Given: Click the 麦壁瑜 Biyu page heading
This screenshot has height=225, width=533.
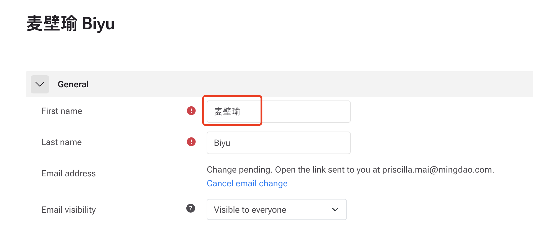Looking at the screenshot, I should 70,23.
